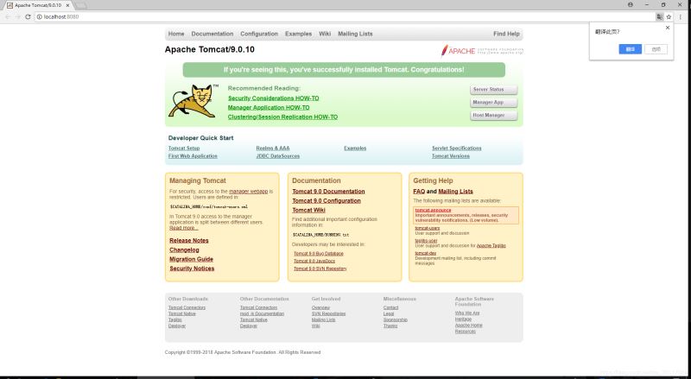Click the Apache Software Foundation feather logo
This screenshot has height=379, width=691.
pyautogui.click(x=482, y=51)
